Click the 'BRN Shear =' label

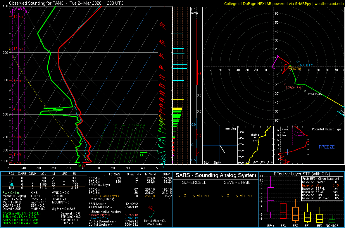(97, 203)
